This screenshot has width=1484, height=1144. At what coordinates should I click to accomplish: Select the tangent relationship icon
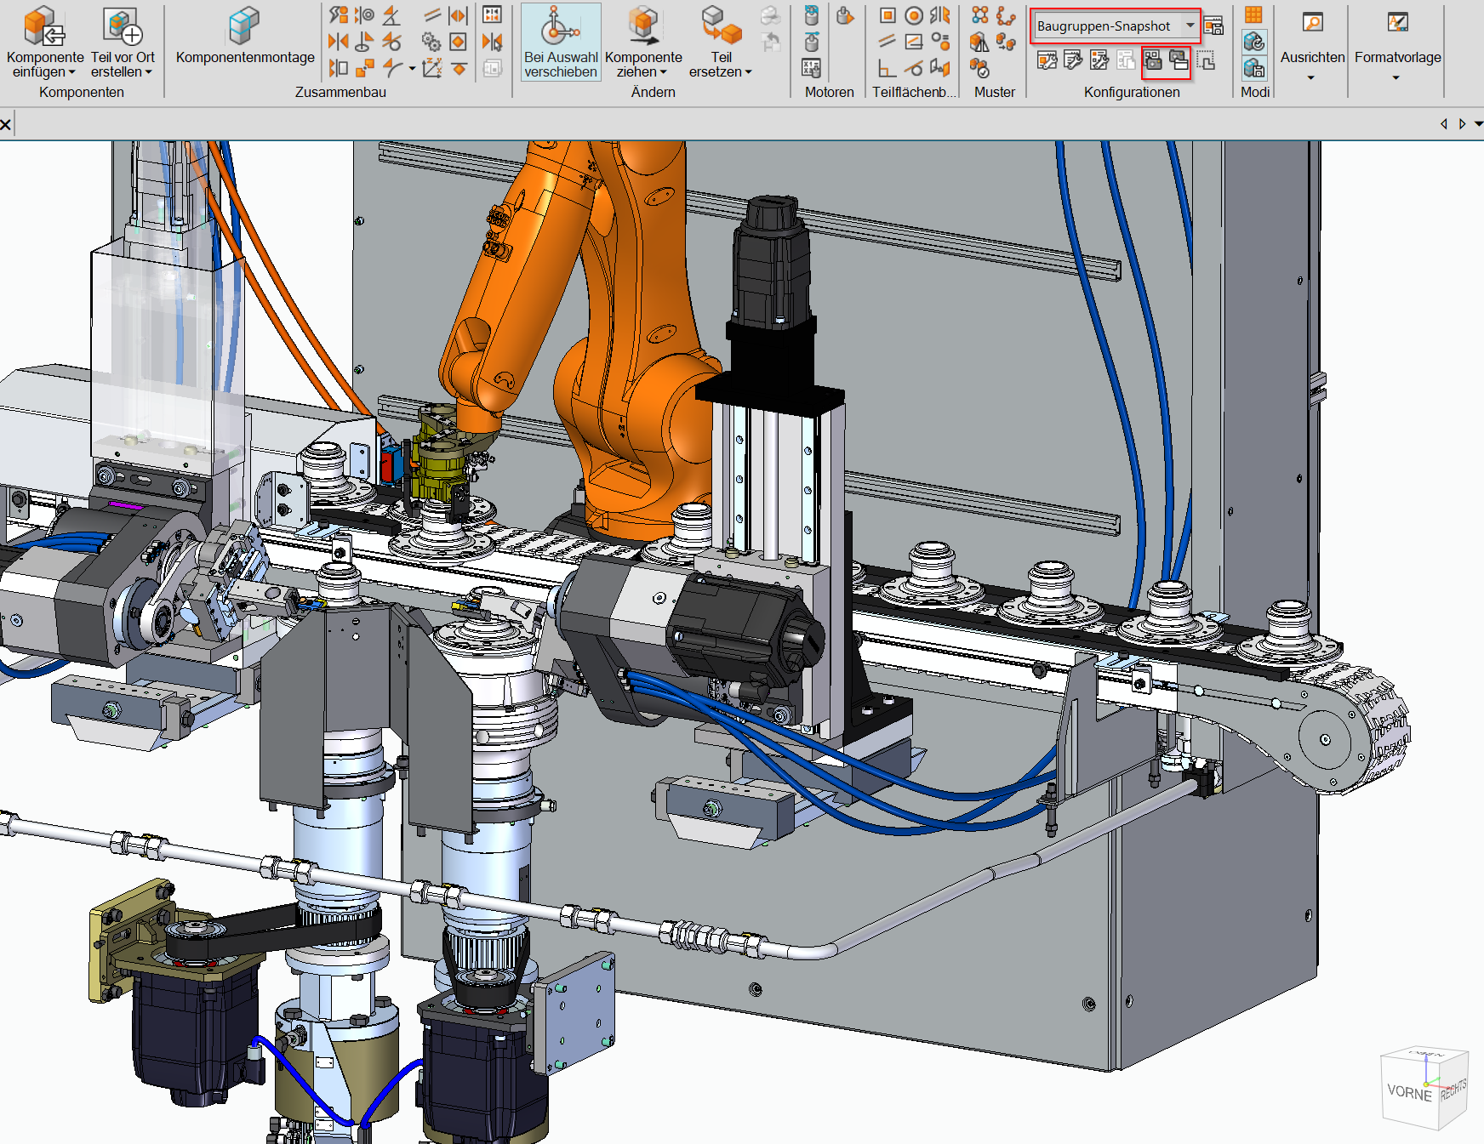tap(391, 41)
